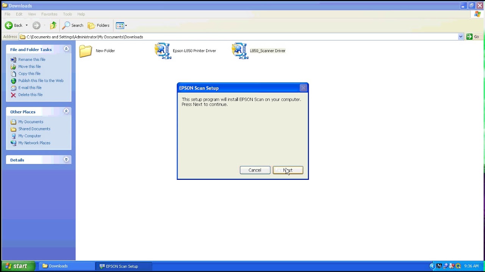Click the Rename this file icon

14,60
